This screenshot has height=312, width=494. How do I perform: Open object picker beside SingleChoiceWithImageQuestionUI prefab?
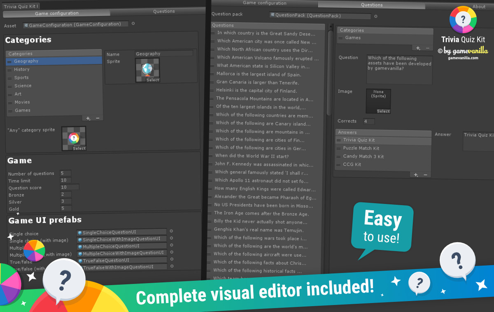(x=171, y=238)
